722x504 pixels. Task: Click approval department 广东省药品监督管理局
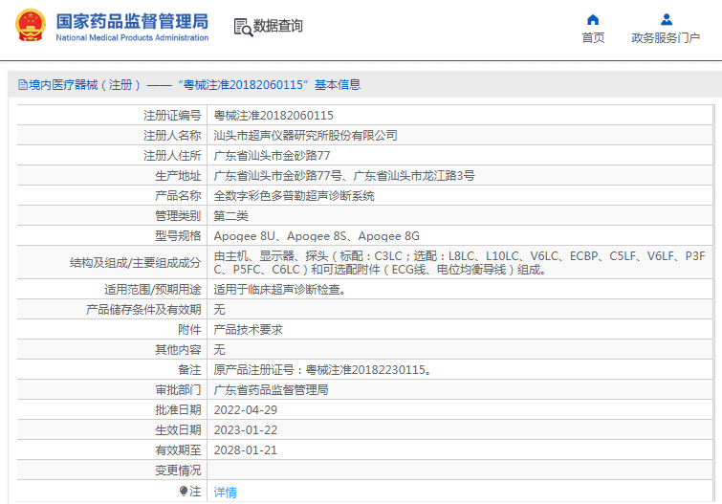[271, 390]
